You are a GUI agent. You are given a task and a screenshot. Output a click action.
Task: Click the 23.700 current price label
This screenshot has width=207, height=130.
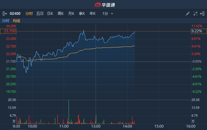[8, 31]
